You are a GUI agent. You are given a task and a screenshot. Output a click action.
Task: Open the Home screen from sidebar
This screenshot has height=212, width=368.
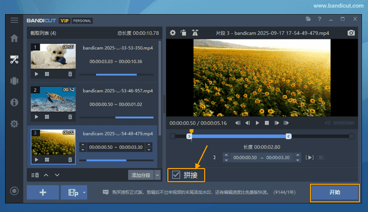point(14,38)
